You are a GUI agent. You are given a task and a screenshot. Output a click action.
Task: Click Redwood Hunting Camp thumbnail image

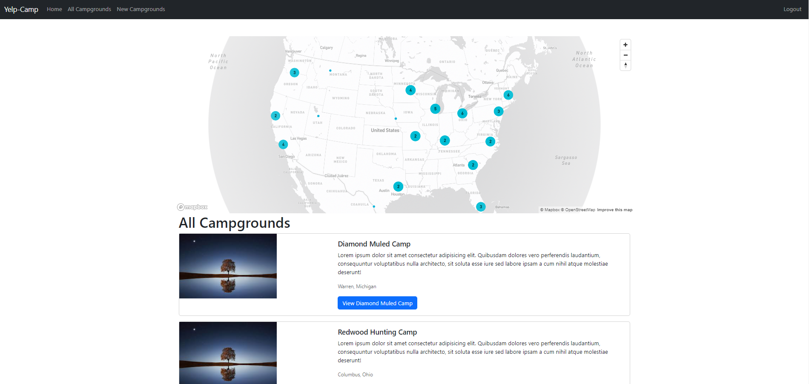pyautogui.click(x=228, y=353)
